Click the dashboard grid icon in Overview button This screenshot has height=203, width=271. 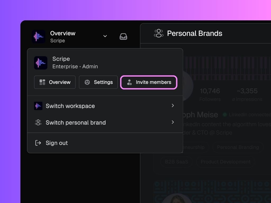[42, 82]
